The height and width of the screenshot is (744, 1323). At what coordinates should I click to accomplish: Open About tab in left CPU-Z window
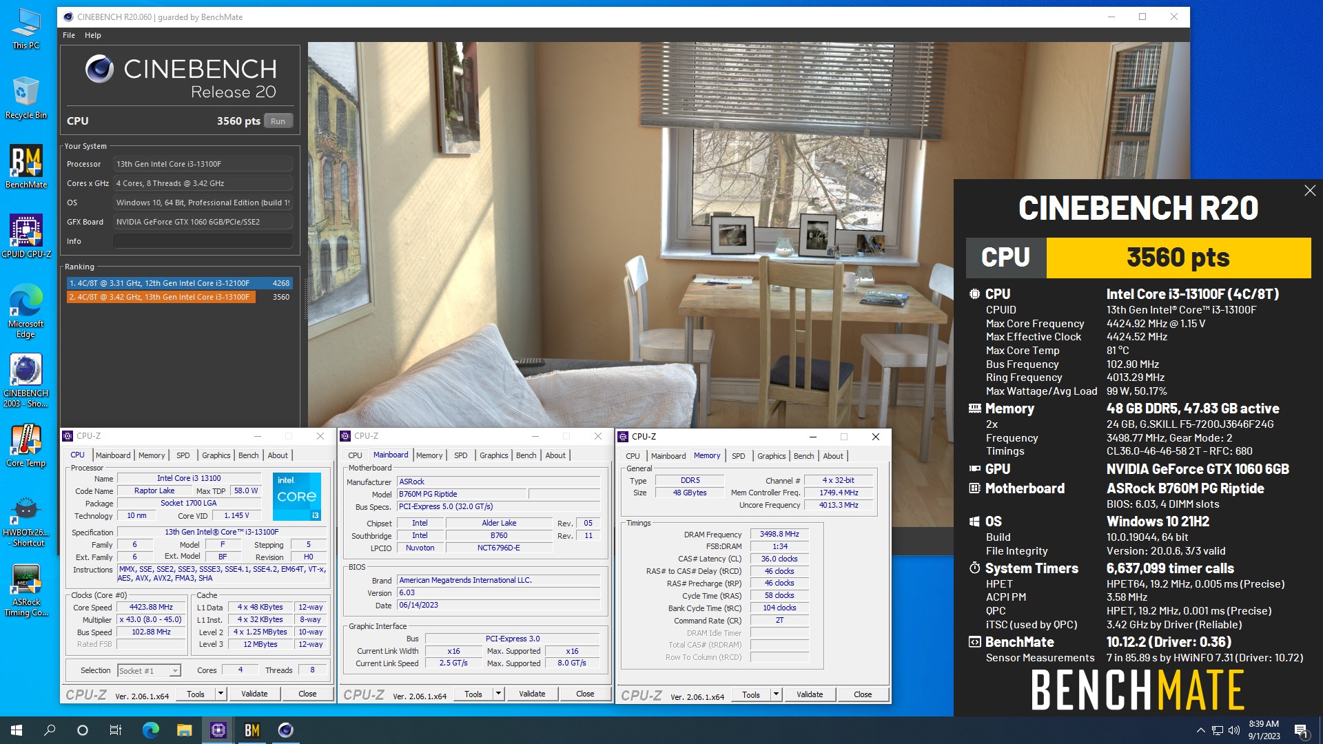[278, 455]
